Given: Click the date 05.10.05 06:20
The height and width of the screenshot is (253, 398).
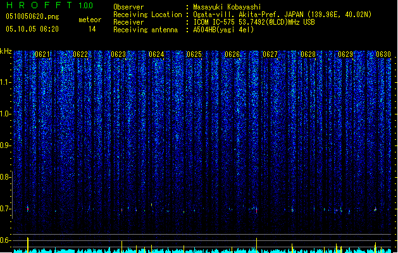Looking at the screenshot, I should (x=32, y=29).
